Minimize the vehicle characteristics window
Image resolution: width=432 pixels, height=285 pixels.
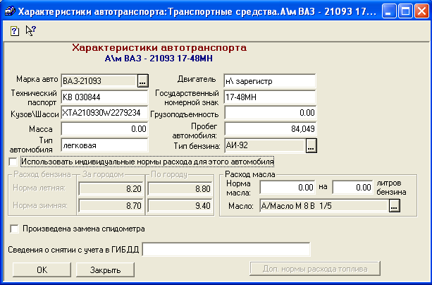click(x=388, y=11)
